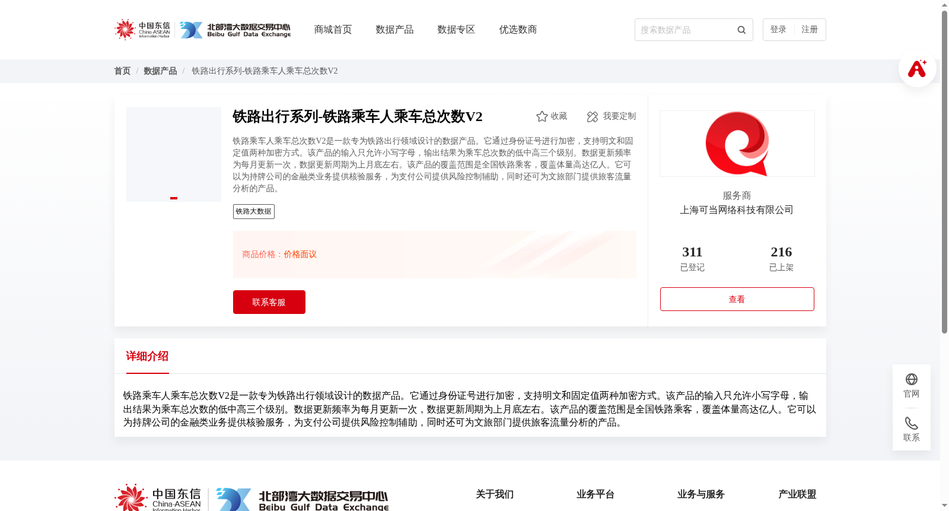Image resolution: width=949 pixels, height=511 pixels.
Task: Click the globe 官网 icon
Action: [912, 379]
